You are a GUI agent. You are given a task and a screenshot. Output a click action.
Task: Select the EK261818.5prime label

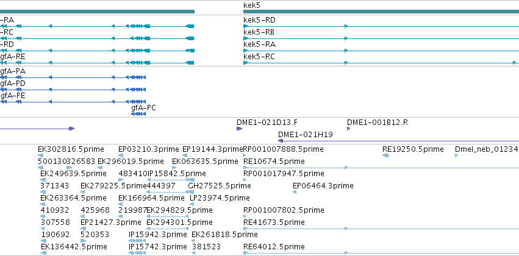(225, 235)
